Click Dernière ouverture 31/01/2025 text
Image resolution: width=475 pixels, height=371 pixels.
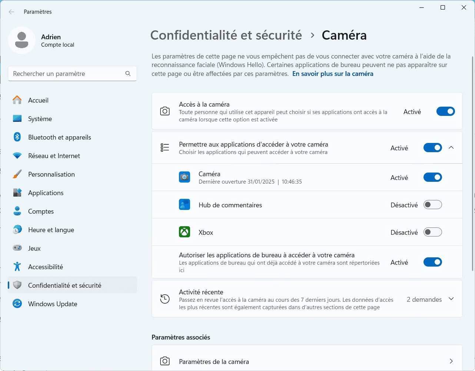250,182
